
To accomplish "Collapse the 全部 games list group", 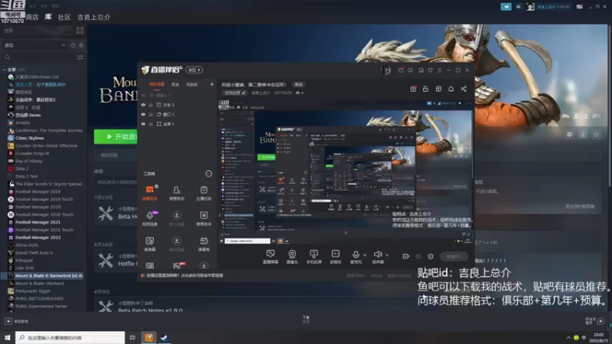I will point(5,70).
